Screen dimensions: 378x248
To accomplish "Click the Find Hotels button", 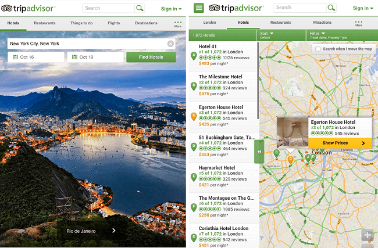I will click(x=151, y=57).
